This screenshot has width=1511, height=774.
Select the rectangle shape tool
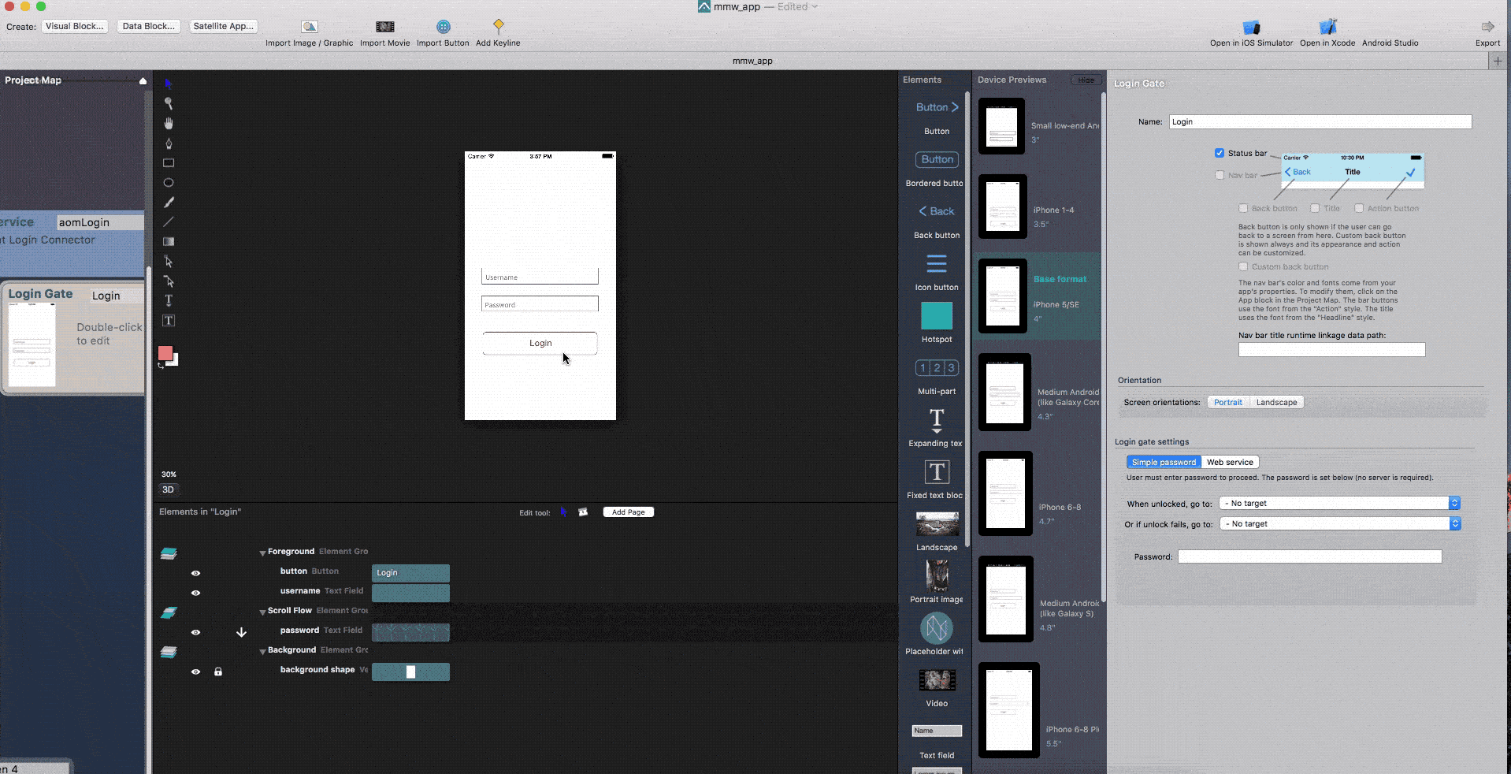[x=169, y=163]
